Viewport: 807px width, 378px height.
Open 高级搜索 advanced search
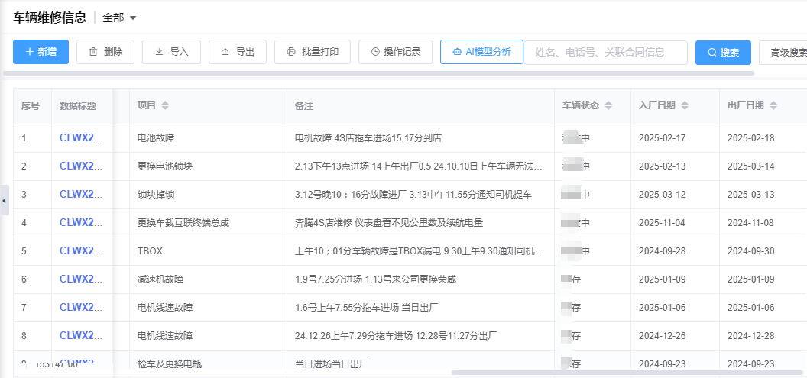(783, 53)
